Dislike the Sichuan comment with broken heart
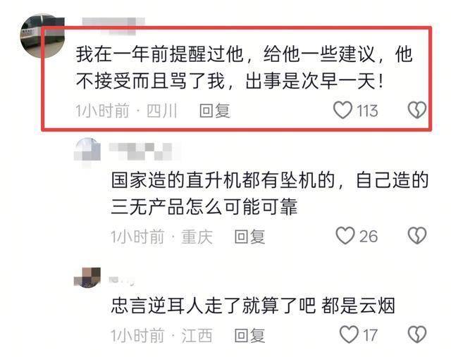This screenshot has width=451, height=357. pyautogui.click(x=416, y=110)
